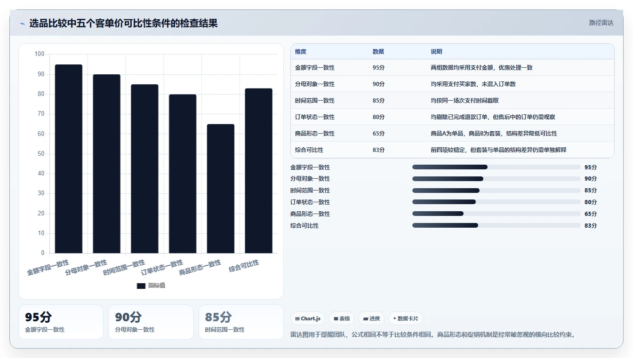
Task: Click the 订单状态一致性 progress bar showing 80分
Action: [x=497, y=202]
